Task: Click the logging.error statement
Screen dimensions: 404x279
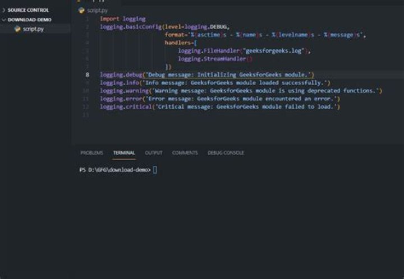Action: pos(220,99)
